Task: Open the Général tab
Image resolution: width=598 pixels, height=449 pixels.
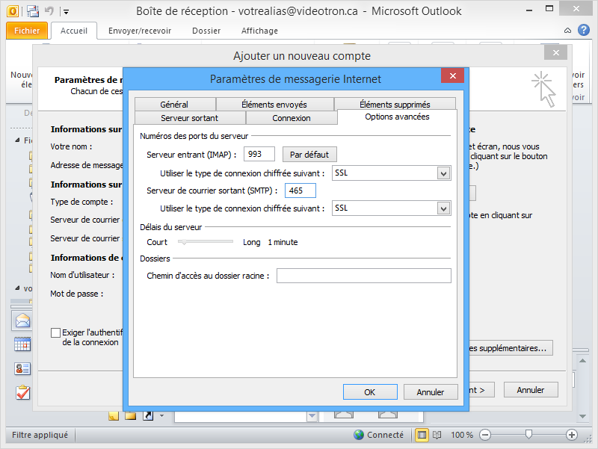Action: click(175, 104)
